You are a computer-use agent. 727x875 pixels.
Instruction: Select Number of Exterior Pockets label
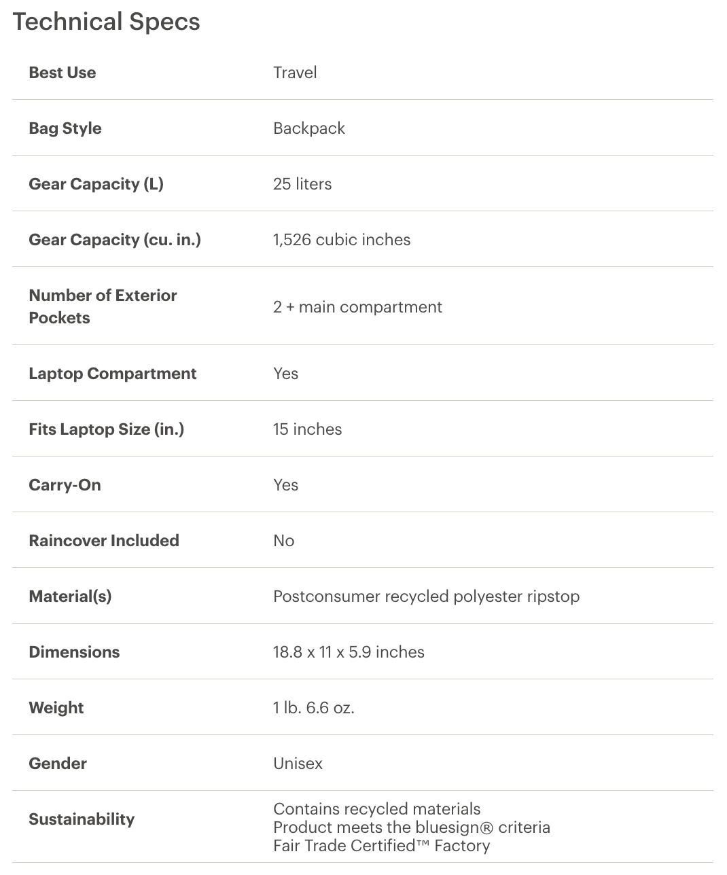[103, 306]
